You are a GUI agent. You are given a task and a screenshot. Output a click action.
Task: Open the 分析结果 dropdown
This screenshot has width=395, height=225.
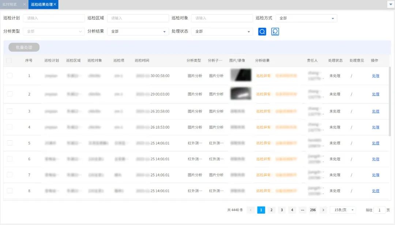tap(138, 32)
